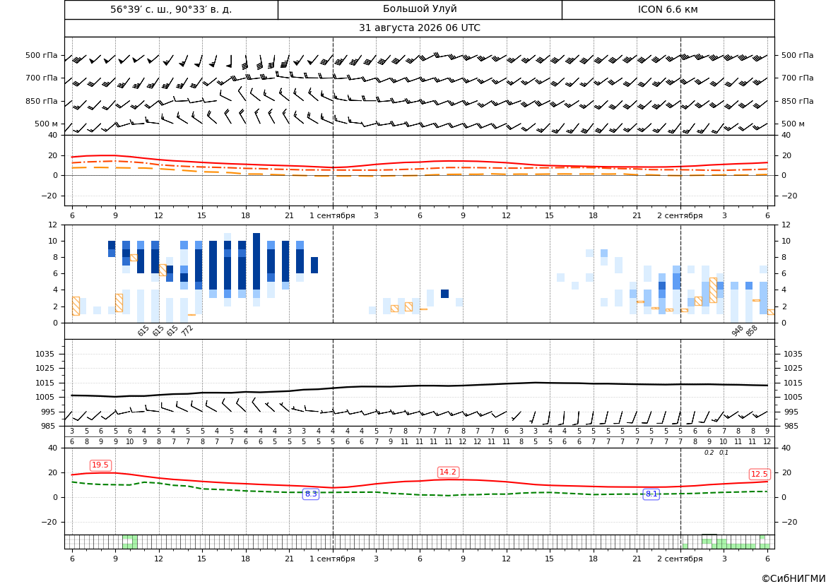826x584 pixels.
Task: Click the 2 сентября bottom axis marker
Action: 680,559
